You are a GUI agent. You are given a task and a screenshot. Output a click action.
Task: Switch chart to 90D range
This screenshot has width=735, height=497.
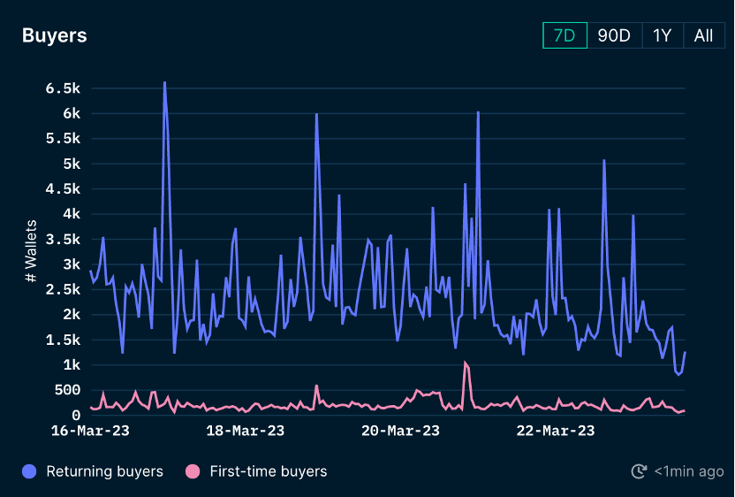tap(614, 35)
